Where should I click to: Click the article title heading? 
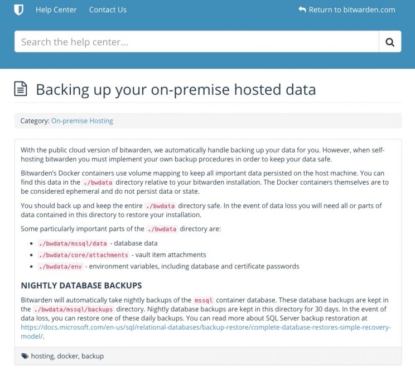(176, 89)
